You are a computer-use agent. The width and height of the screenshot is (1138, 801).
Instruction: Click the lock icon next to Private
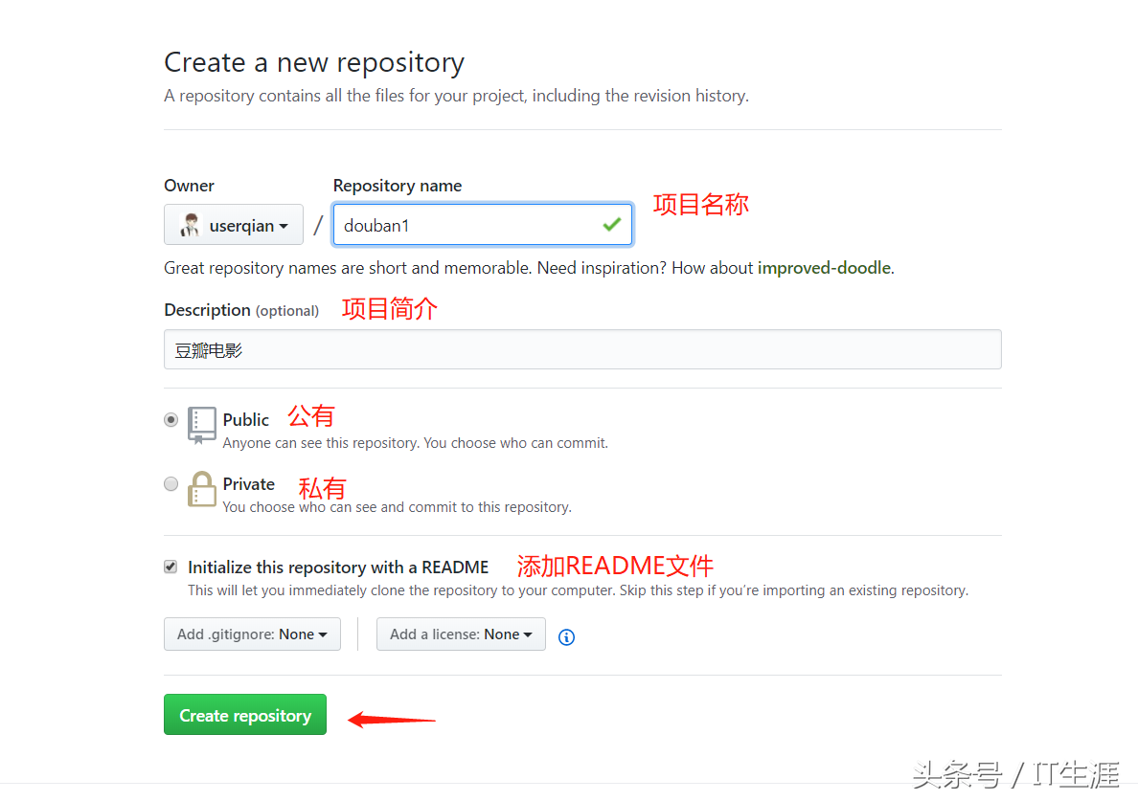tap(201, 490)
